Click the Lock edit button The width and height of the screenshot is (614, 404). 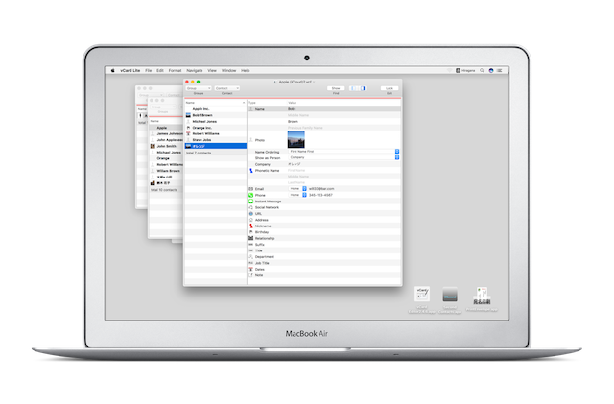[x=390, y=88]
